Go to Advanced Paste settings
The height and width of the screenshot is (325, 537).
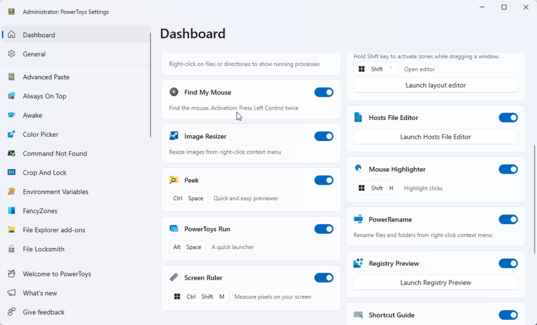[x=76, y=77]
